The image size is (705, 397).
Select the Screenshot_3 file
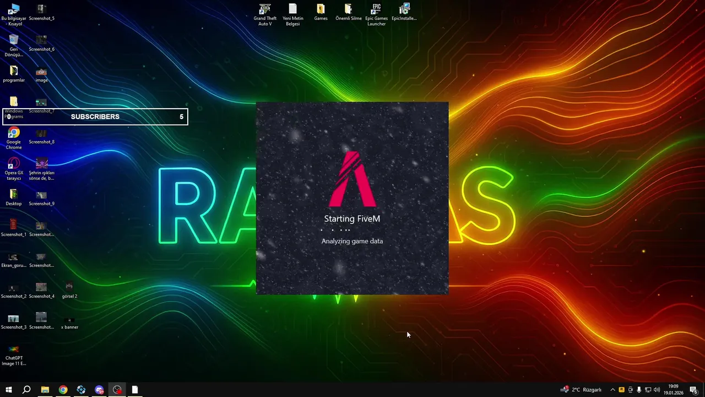14,321
